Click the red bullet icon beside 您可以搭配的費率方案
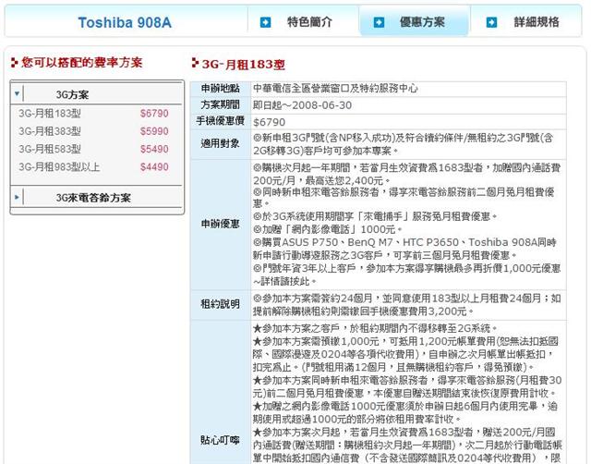The width and height of the screenshot is (591, 464). pyautogui.click(x=15, y=62)
